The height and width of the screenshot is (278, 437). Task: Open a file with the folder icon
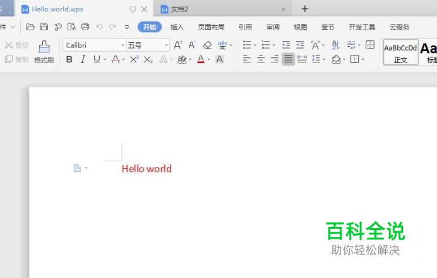point(30,26)
